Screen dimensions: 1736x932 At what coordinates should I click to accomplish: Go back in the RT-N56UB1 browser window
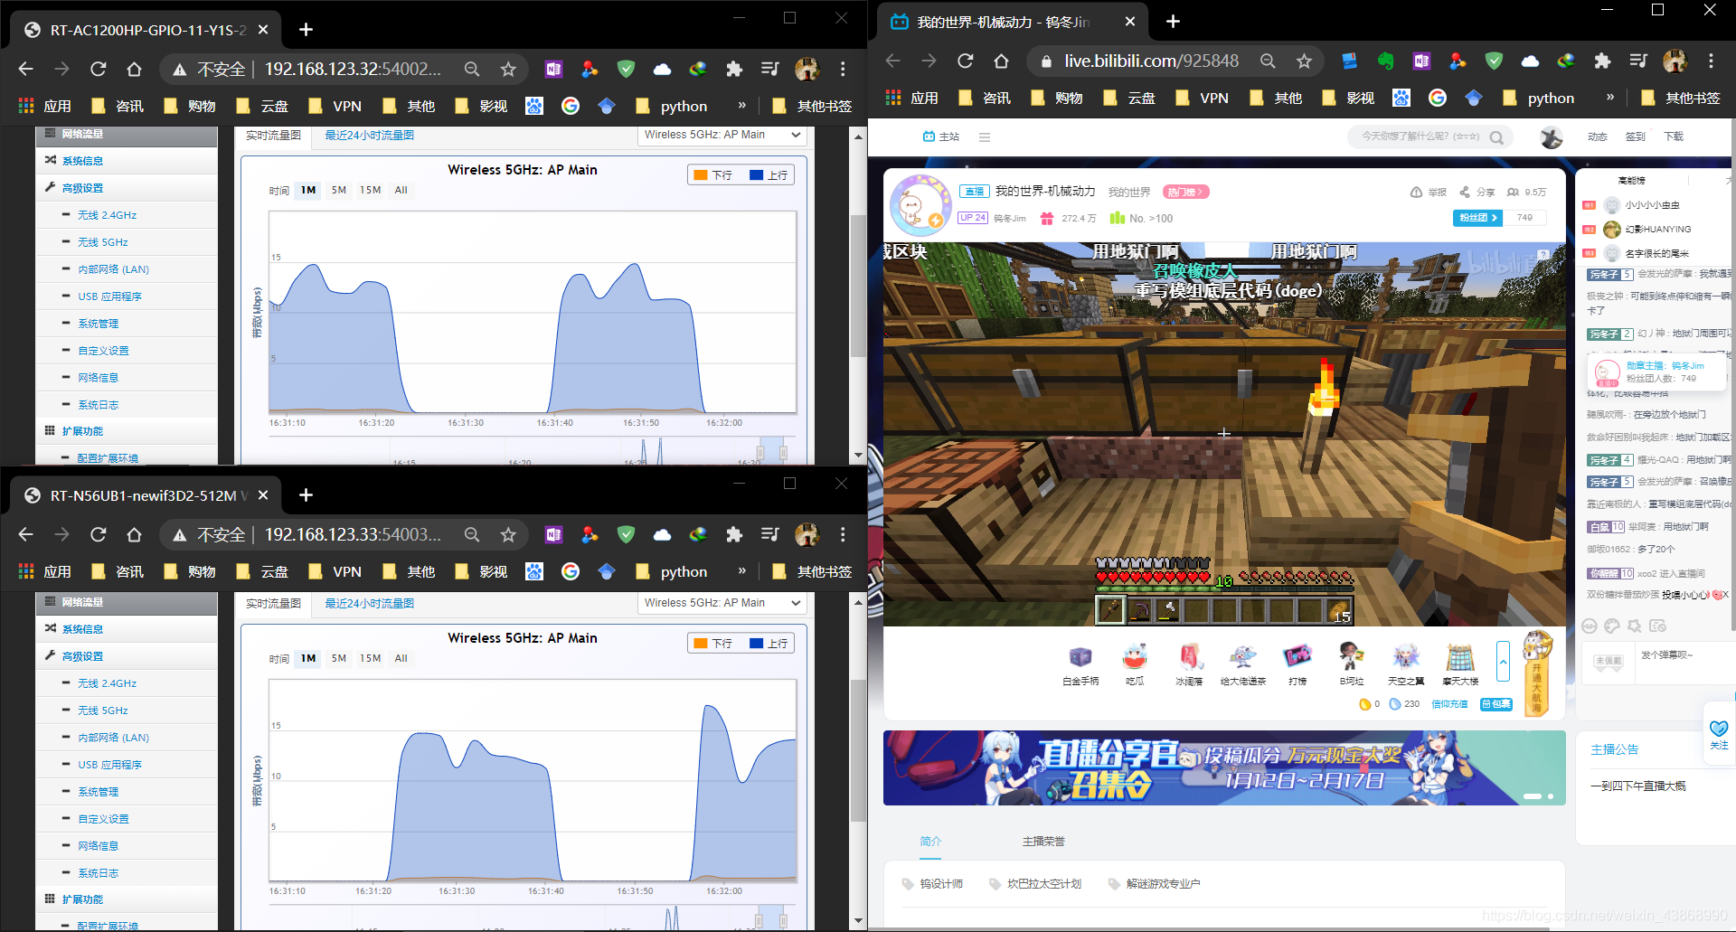pos(25,534)
